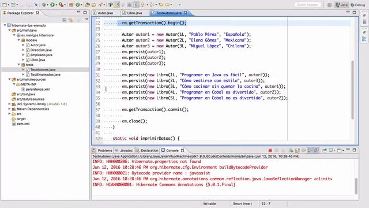Screen dimensions: 369x208
Task: Click the Console vertical scrollbar thumb
Action: pyautogui.click(x=356, y=186)
